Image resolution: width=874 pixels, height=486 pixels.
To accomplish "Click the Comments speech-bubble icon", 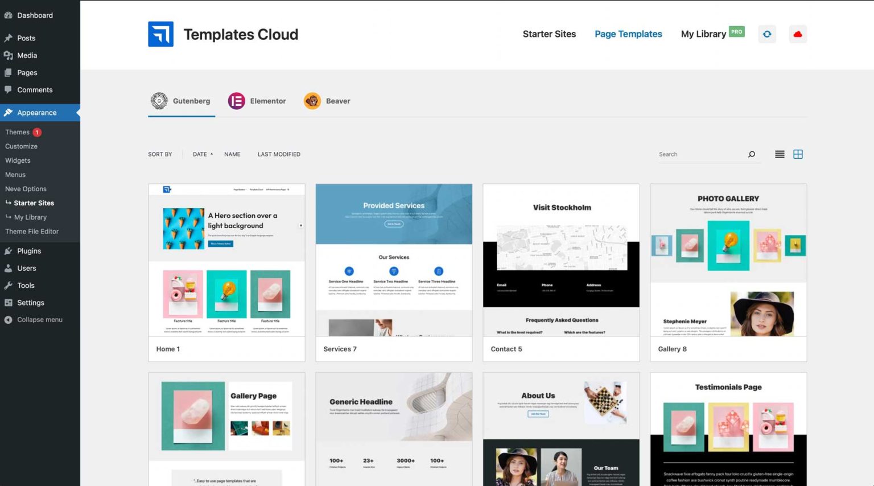I will 10,90.
